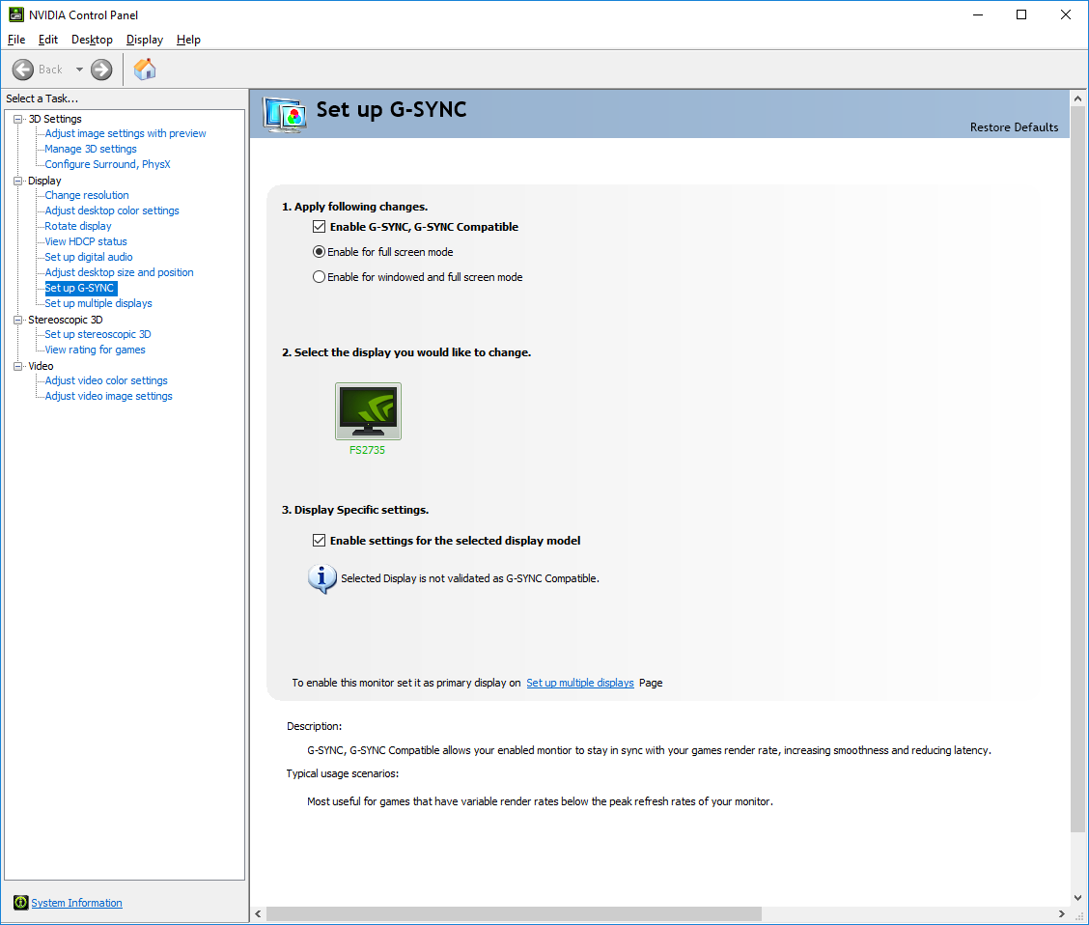
Task: Click Restore Defaults
Action: click(1014, 127)
